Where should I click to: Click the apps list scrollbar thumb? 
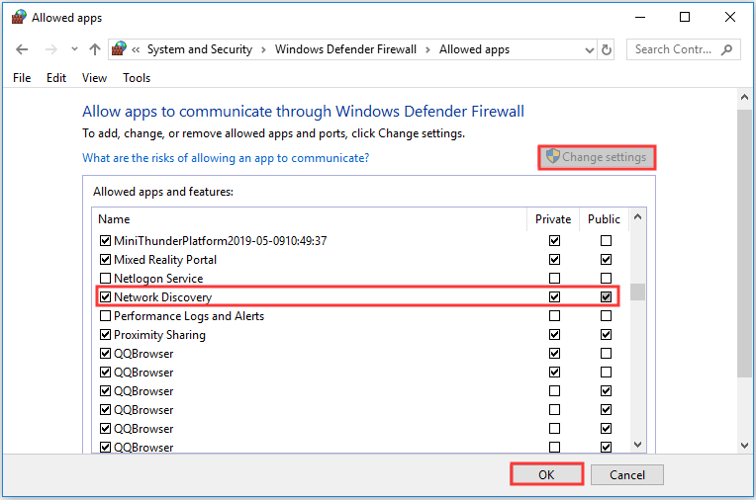point(637,292)
